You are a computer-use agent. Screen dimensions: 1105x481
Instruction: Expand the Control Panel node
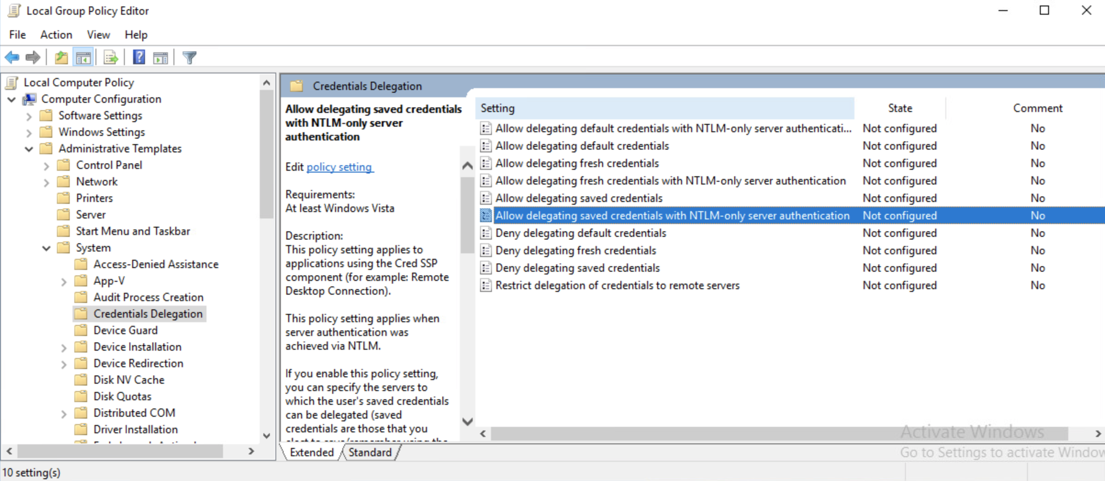[46, 166]
